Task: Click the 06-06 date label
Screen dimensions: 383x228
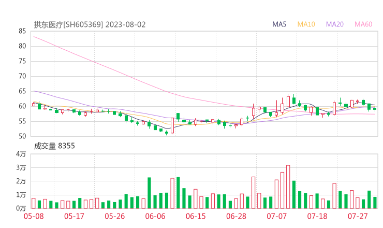Action: click(155, 216)
